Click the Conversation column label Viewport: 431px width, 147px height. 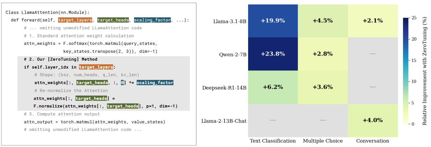click(x=373, y=141)
